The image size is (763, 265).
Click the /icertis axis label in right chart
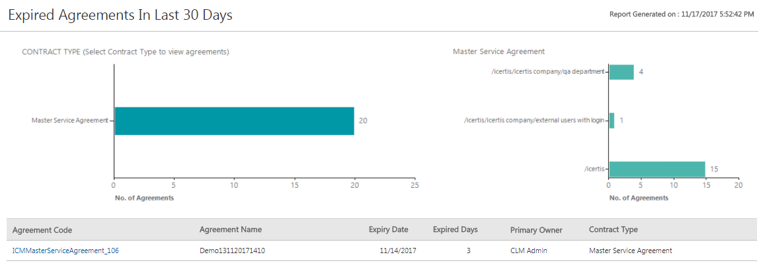click(594, 169)
